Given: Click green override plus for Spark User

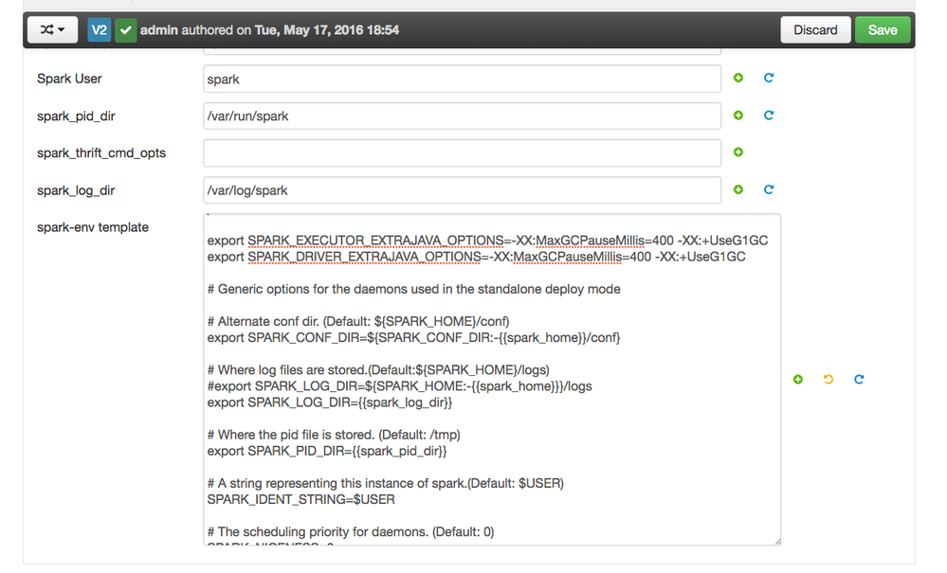Looking at the screenshot, I should click(x=738, y=79).
